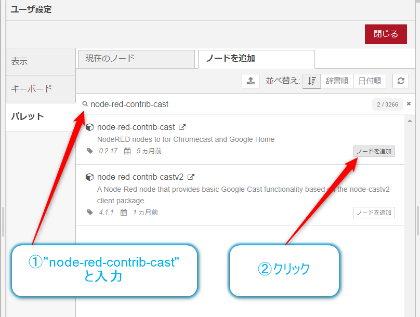Click the ユーザ設定 dialog title
Image resolution: width=420 pixels, height=317 pixels.
point(31,9)
